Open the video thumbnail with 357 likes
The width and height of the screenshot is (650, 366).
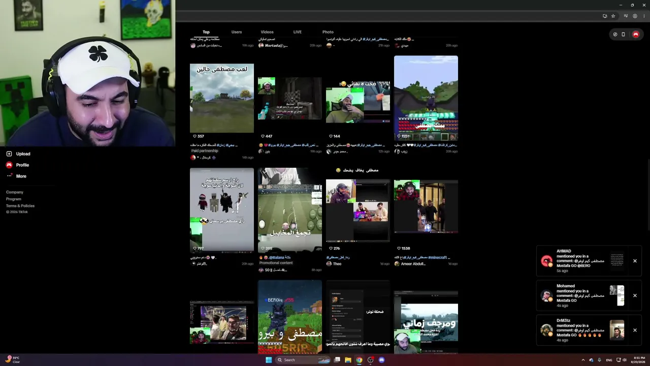221,98
